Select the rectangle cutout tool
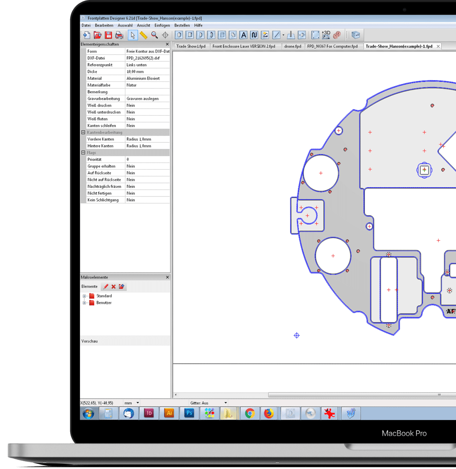The width and height of the screenshot is (456, 469). pos(189,35)
